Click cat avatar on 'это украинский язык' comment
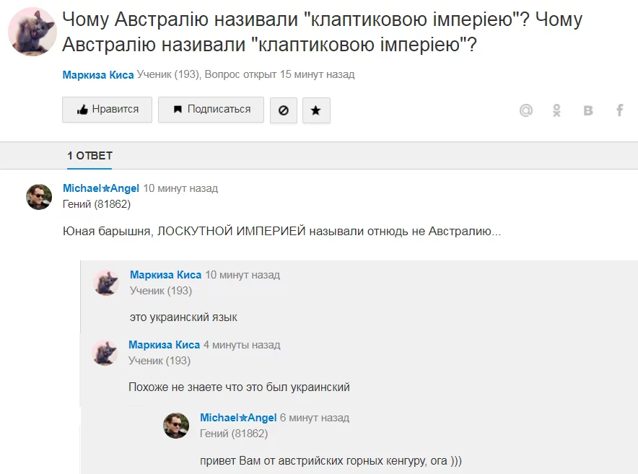638x474 pixels. (x=106, y=283)
